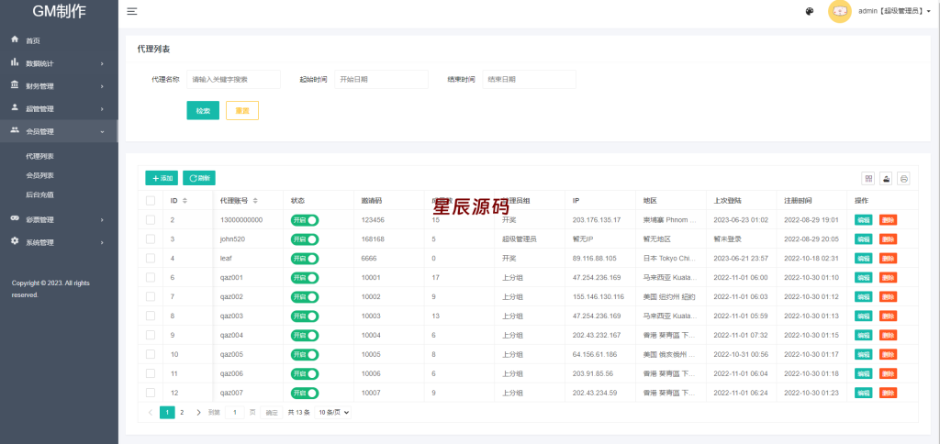Screen dimensions: 940x444
Task: Expand the 彩票管理 sidebar menu
Action: pyautogui.click(x=59, y=220)
